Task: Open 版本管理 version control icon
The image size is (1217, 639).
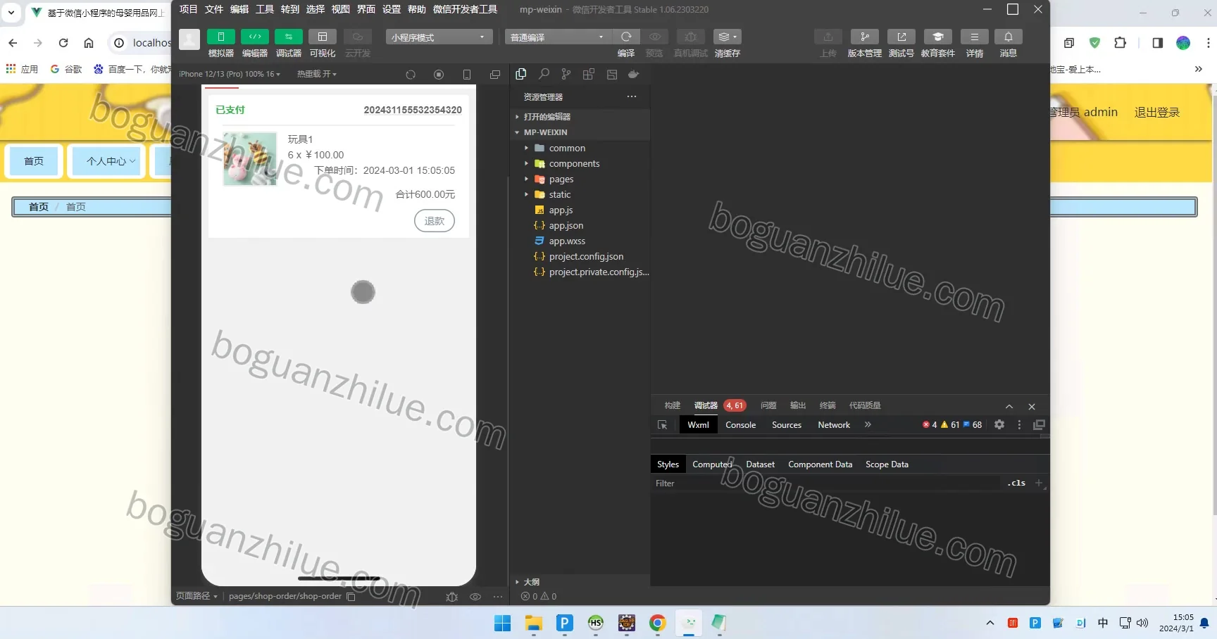Action: (x=865, y=37)
